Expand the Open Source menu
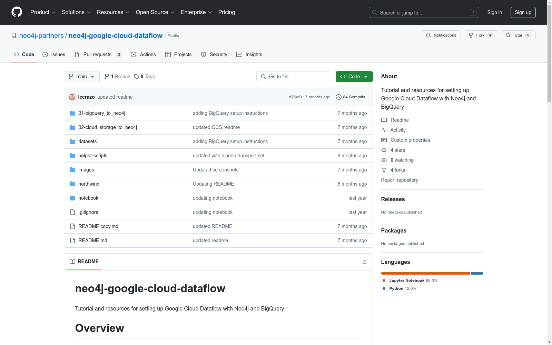This screenshot has height=345, width=552. click(155, 12)
